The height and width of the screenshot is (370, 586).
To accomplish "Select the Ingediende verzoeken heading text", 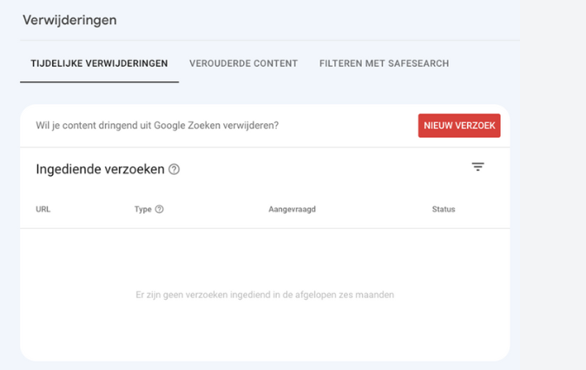I will click(x=100, y=169).
